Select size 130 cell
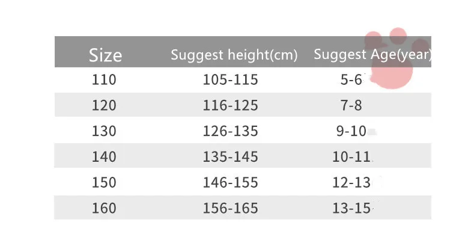The height and width of the screenshot is (243, 474). [104, 131]
